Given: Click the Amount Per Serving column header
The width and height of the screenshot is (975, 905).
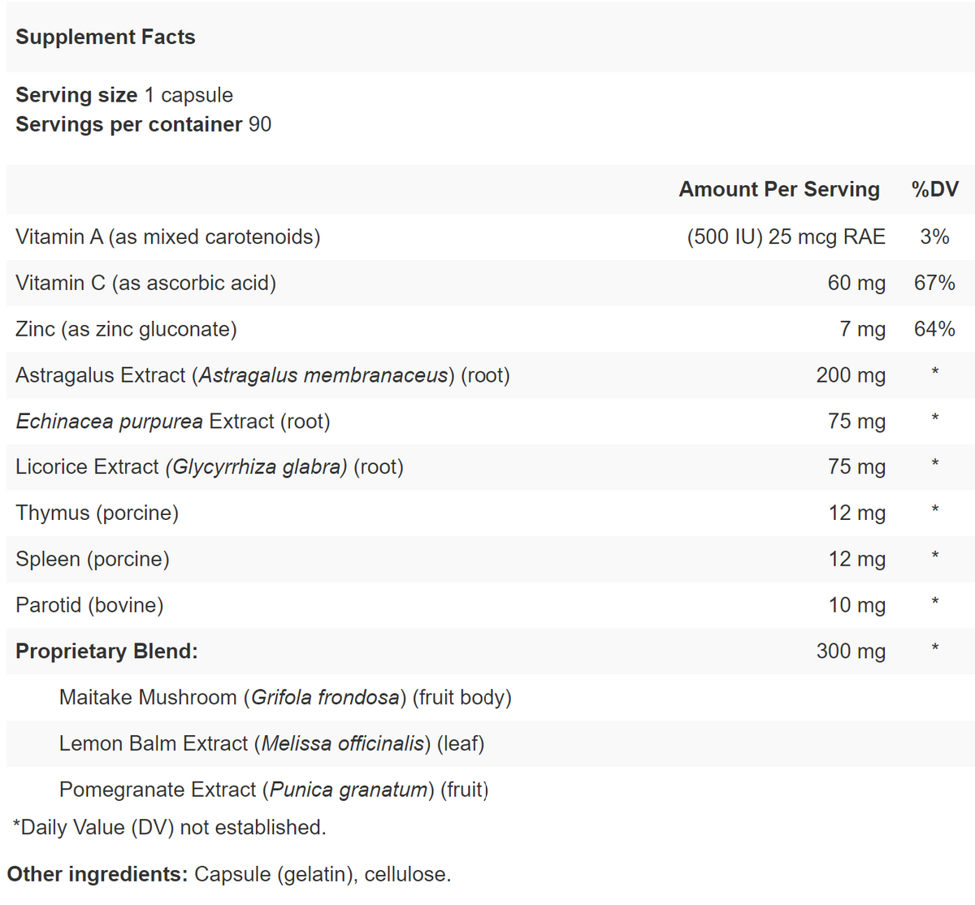Looking at the screenshot, I should click(x=778, y=189).
